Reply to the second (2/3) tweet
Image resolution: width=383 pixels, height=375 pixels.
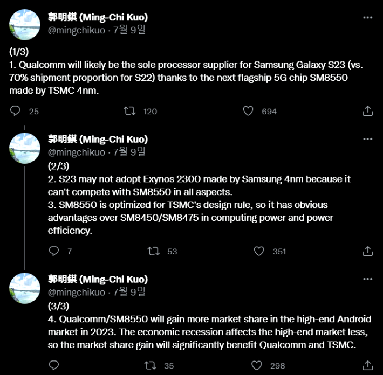[53, 251]
